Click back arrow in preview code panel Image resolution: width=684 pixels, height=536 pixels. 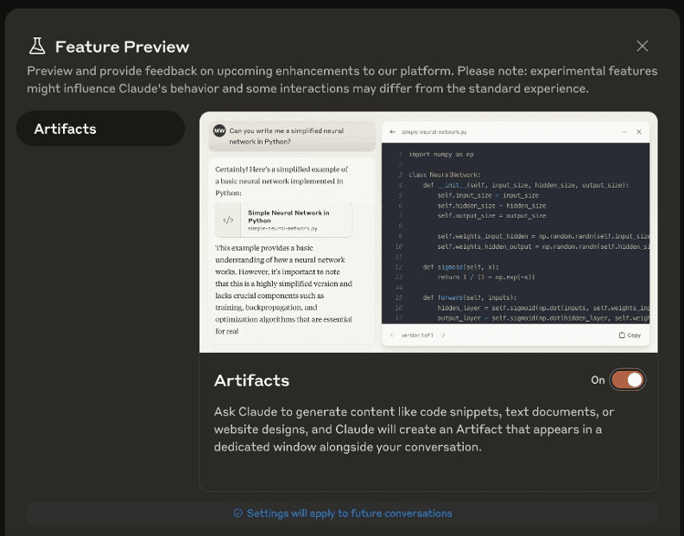tap(393, 131)
